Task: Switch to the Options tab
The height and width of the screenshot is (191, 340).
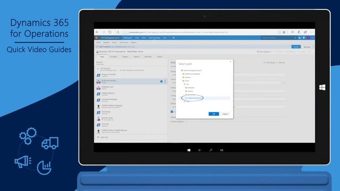Action: (137, 57)
